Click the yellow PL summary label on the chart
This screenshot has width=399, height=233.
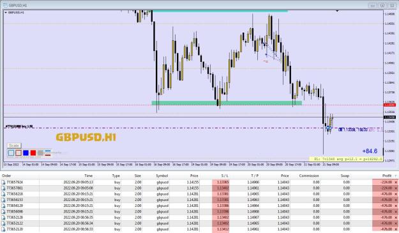tap(346, 159)
